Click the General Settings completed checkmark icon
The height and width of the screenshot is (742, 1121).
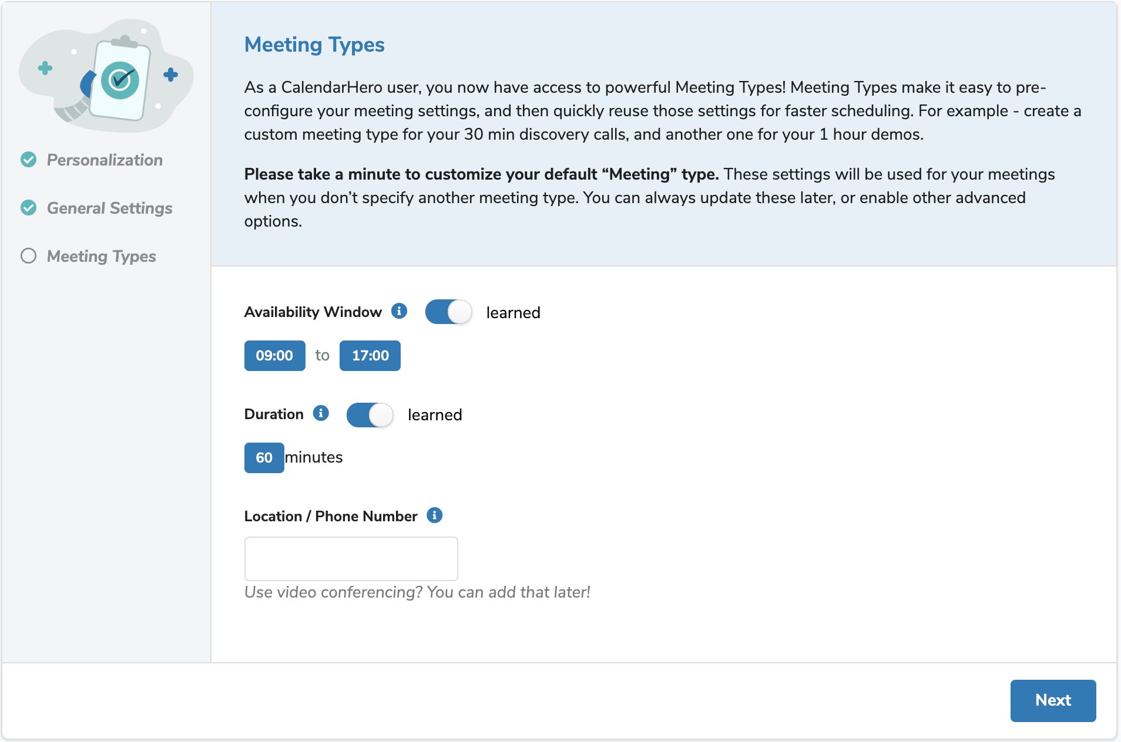[x=29, y=208]
